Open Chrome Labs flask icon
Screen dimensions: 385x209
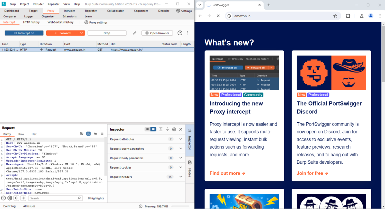tap(362, 16)
